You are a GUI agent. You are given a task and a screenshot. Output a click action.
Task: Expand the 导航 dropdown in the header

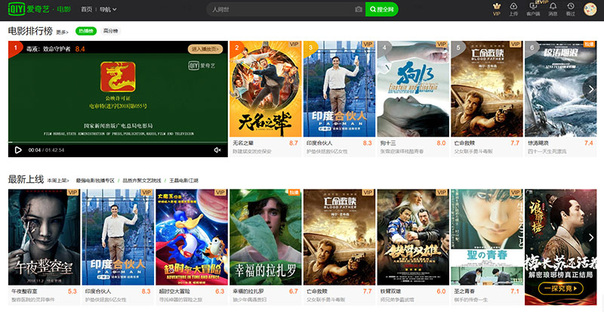tap(108, 9)
